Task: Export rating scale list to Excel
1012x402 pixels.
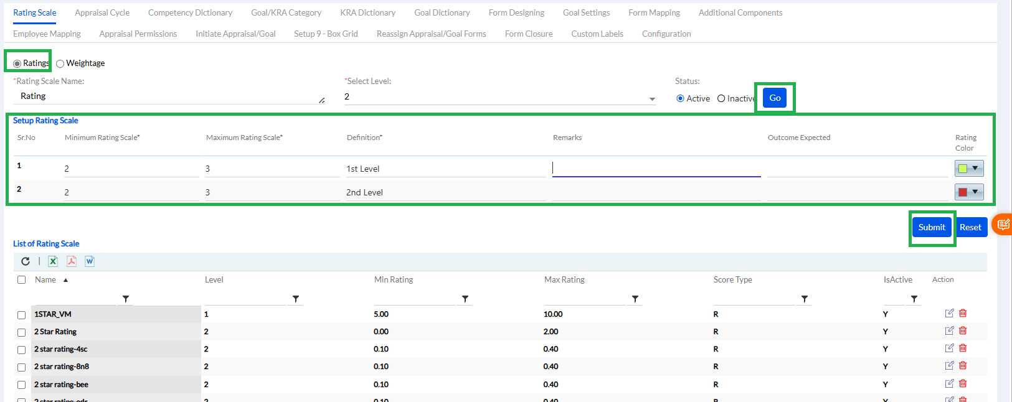Action: 53,261
